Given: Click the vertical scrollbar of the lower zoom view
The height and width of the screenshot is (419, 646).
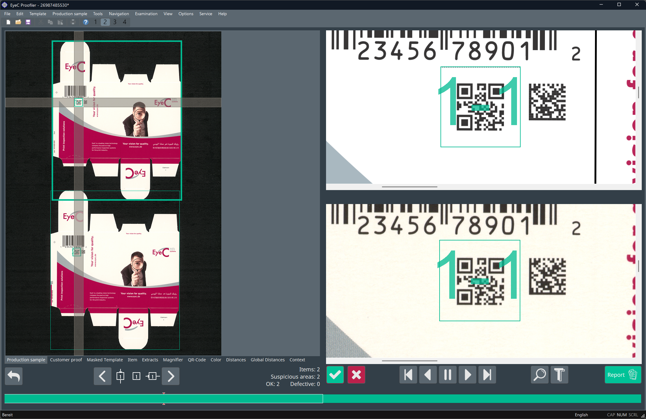Looking at the screenshot, I should point(638,266).
